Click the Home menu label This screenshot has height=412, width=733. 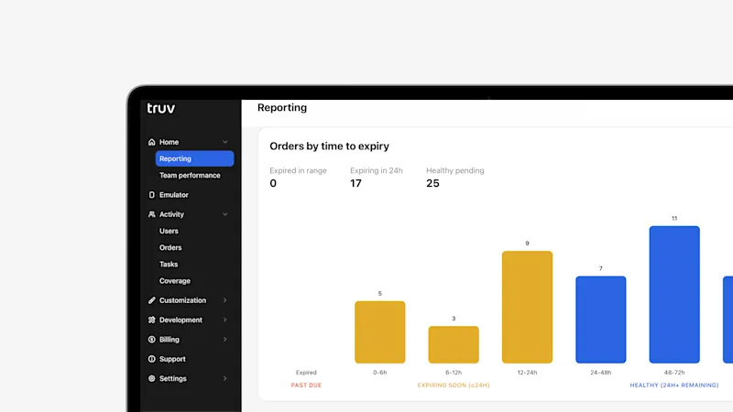point(169,142)
